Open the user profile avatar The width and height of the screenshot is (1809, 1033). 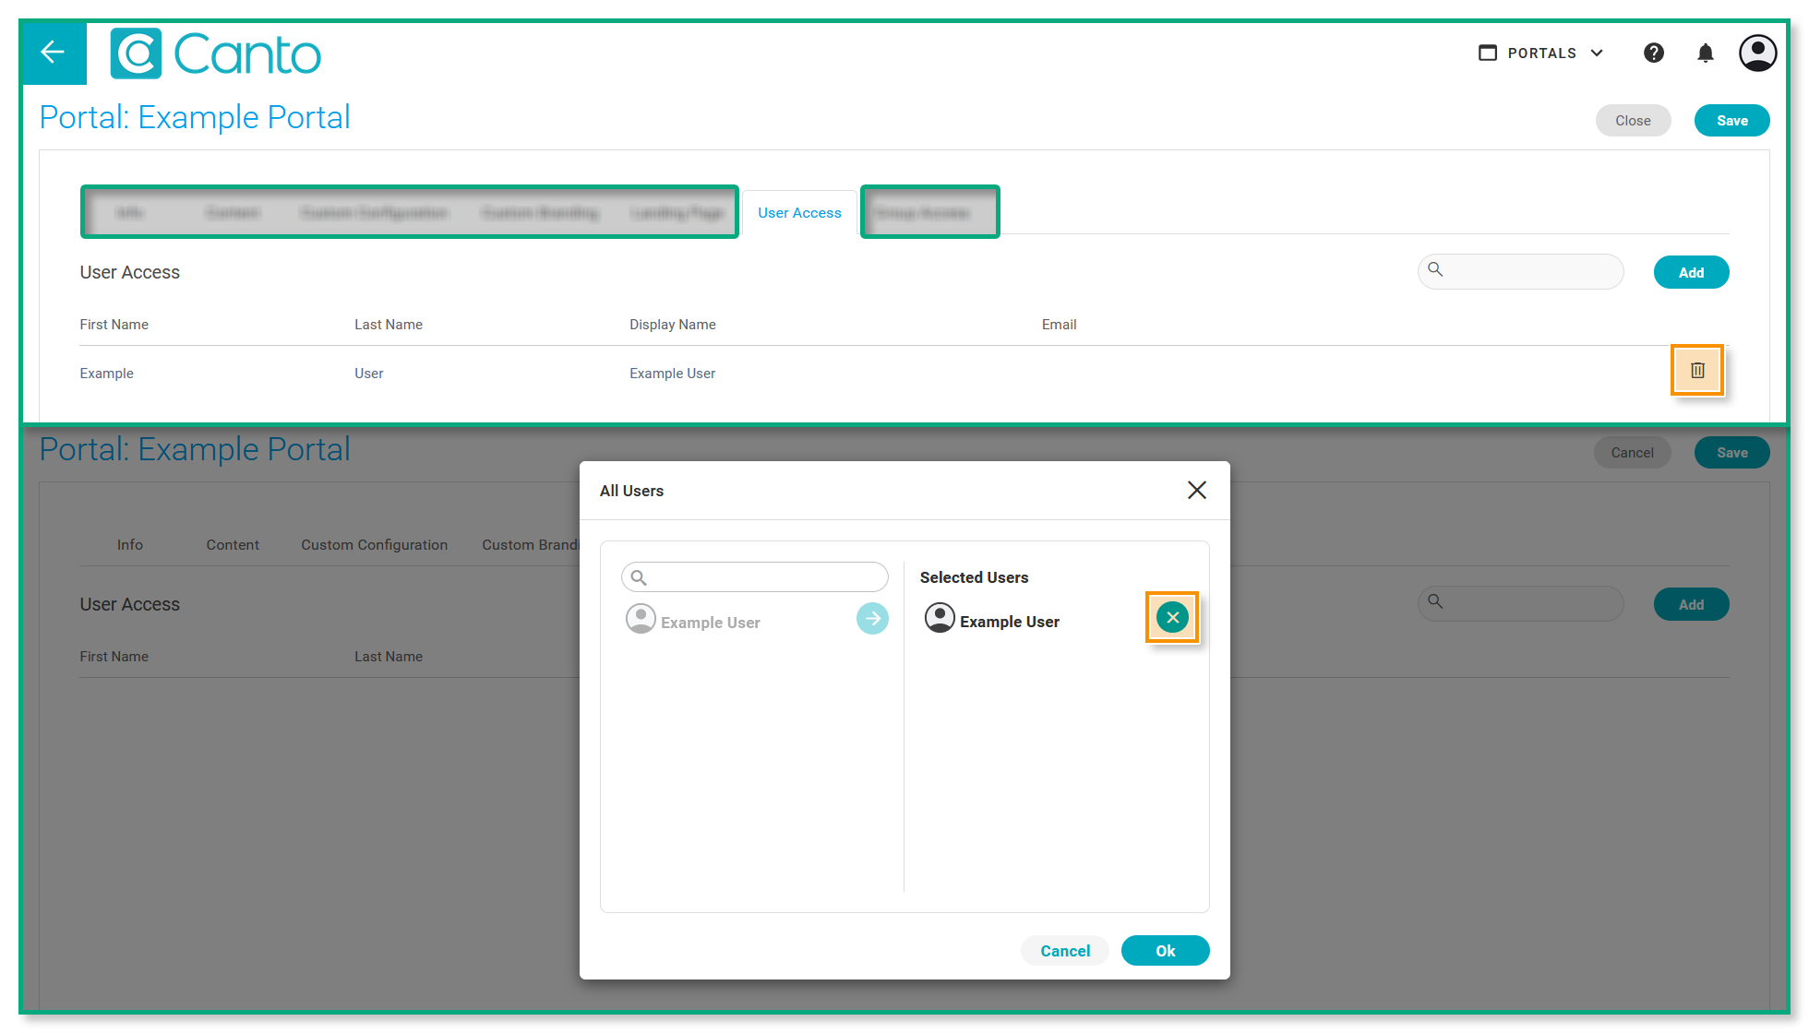pos(1756,53)
